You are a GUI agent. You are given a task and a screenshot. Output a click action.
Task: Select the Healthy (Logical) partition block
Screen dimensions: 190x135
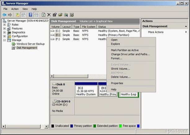(x=129, y=94)
